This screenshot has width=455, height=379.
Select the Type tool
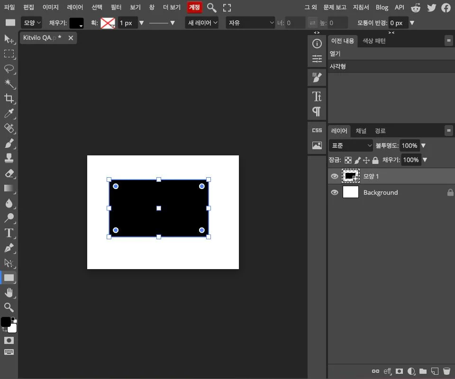tap(9, 233)
